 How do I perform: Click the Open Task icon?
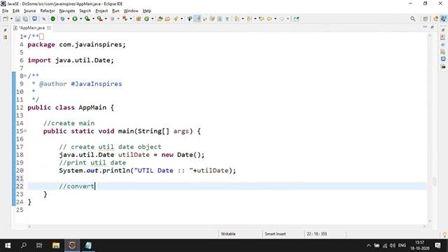pos(167,19)
